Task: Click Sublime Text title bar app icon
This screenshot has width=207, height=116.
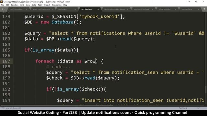Action: pos(2,2)
